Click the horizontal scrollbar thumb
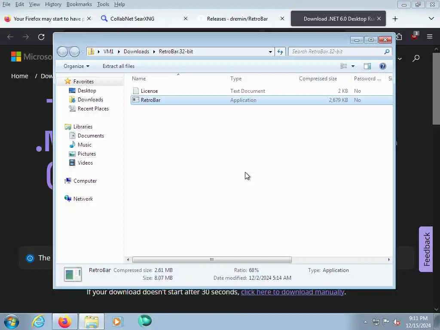The image size is (440, 330). tap(212, 260)
